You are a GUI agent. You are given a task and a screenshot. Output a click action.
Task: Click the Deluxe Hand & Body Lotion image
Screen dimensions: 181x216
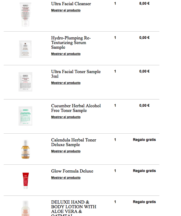[25, 208]
